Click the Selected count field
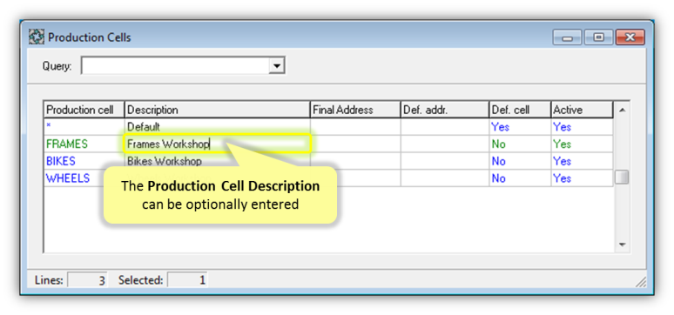674x315 pixels. [x=187, y=280]
